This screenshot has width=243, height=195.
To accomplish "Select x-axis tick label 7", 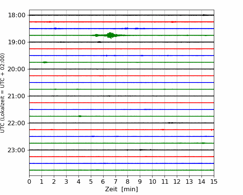I will (x=116, y=181).
